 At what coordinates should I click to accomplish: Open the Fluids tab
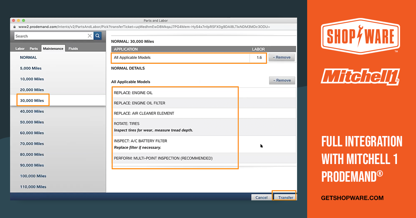(x=73, y=49)
